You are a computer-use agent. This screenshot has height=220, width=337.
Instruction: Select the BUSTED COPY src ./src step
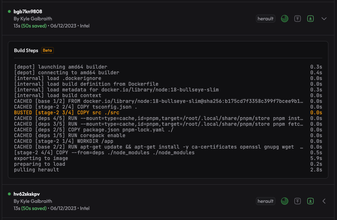(56, 112)
